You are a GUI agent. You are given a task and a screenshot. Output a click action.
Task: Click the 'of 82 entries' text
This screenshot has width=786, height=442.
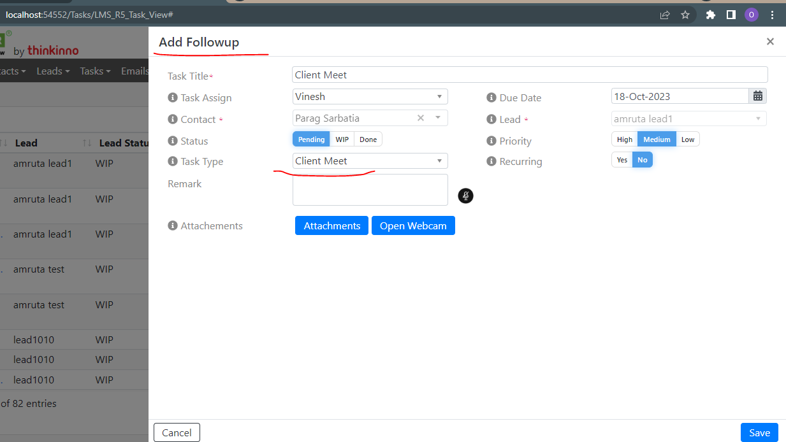pyautogui.click(x=29, y=403)
